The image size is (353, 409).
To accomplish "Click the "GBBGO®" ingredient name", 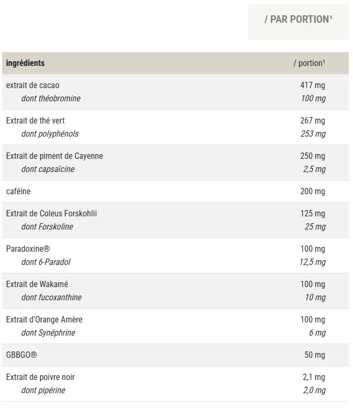I will click(22, 355).
